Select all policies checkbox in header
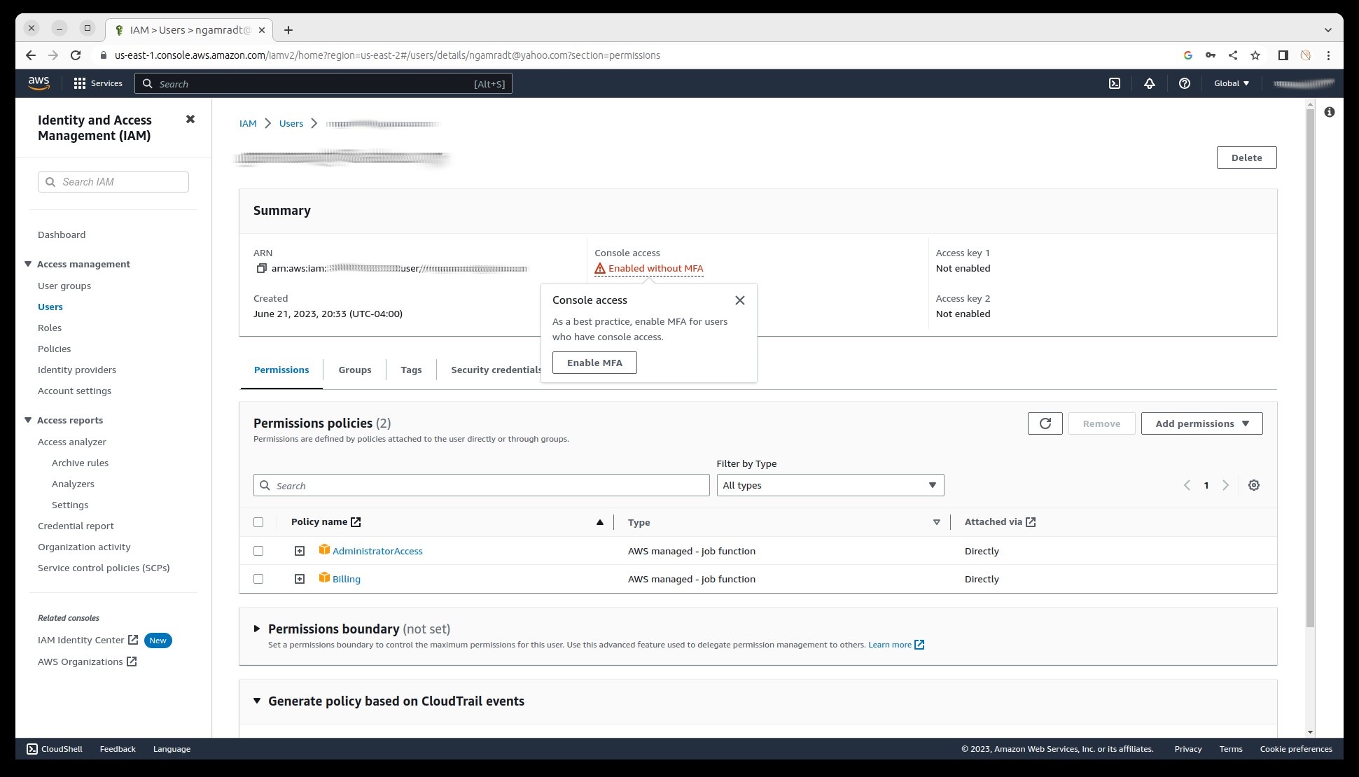The height and width of the screenshot is (777, 1359). (258, 522)
